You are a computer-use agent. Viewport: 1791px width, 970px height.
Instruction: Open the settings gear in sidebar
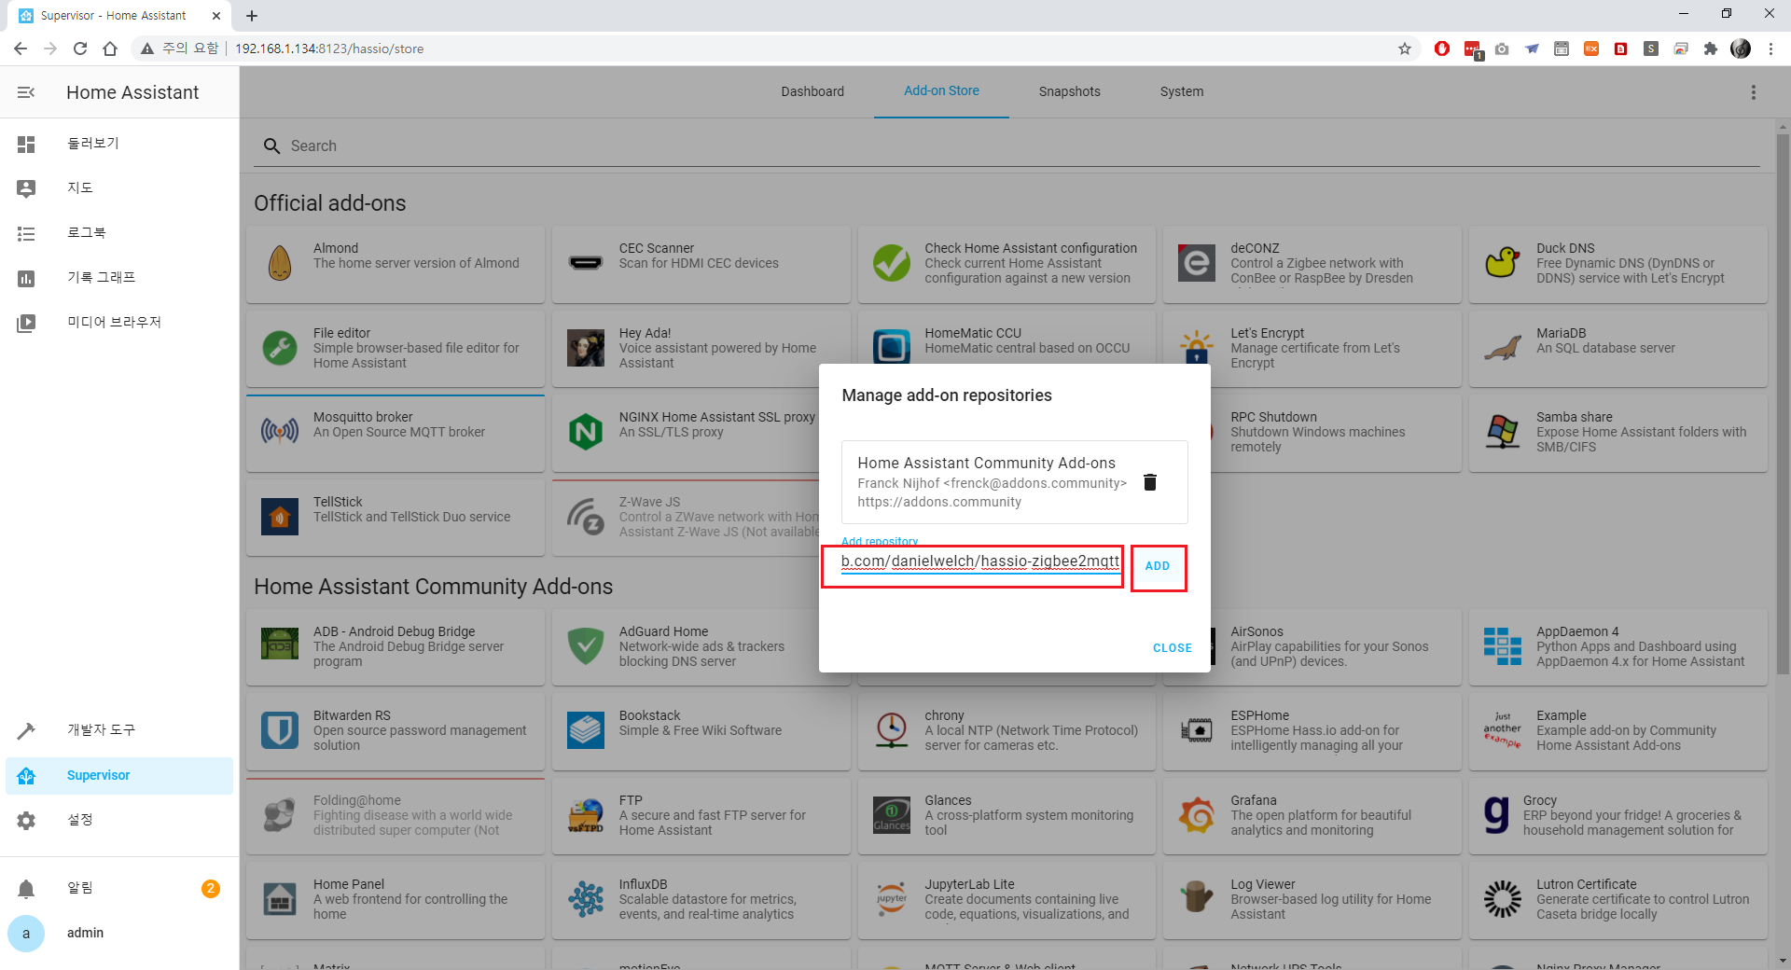point(26,820)
